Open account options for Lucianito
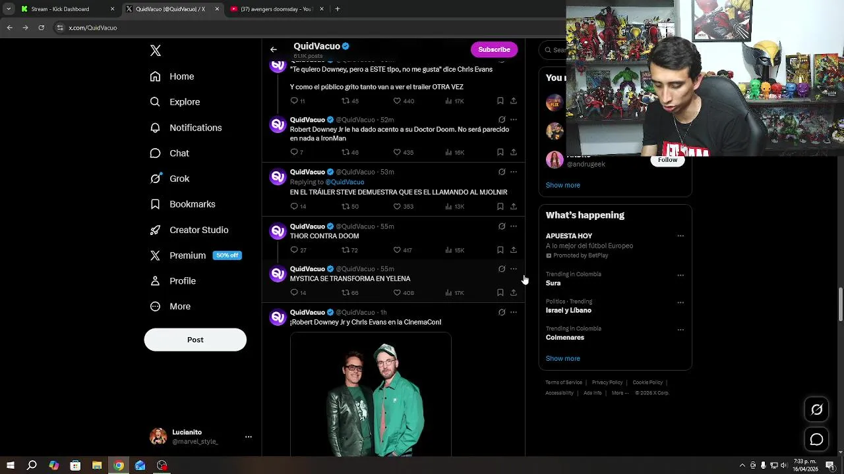 (249, 436)
